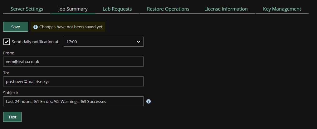
Task: Open the License Information tab
Action: (x=226, y=9)
